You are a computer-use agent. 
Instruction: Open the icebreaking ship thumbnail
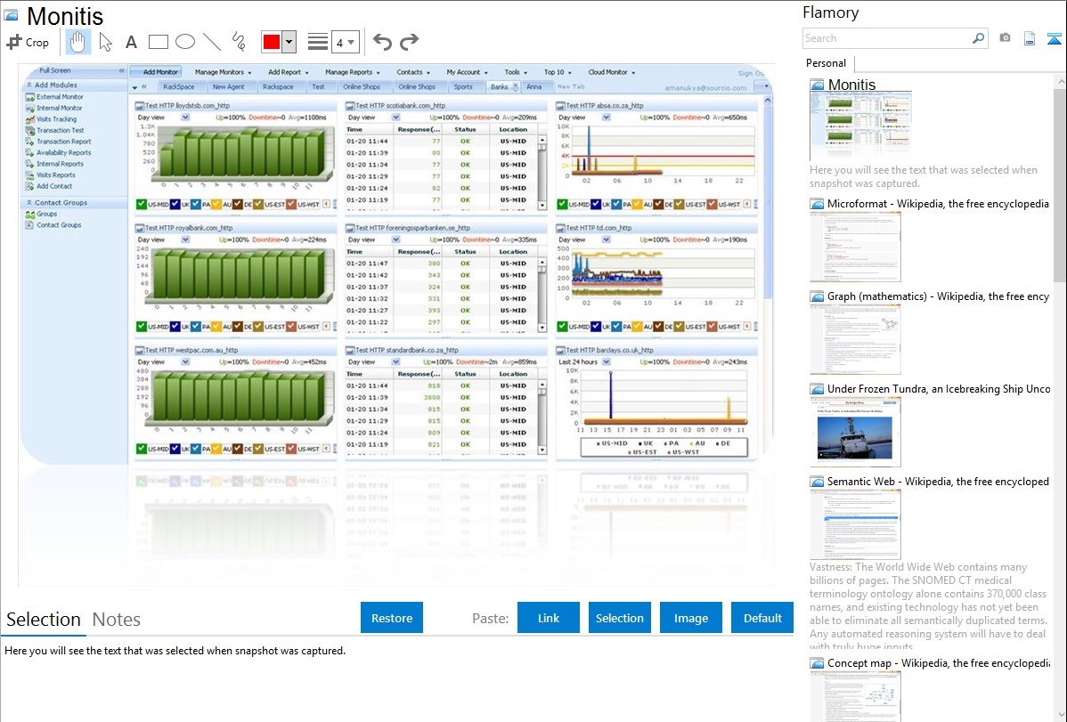click(x=855, y=432)
